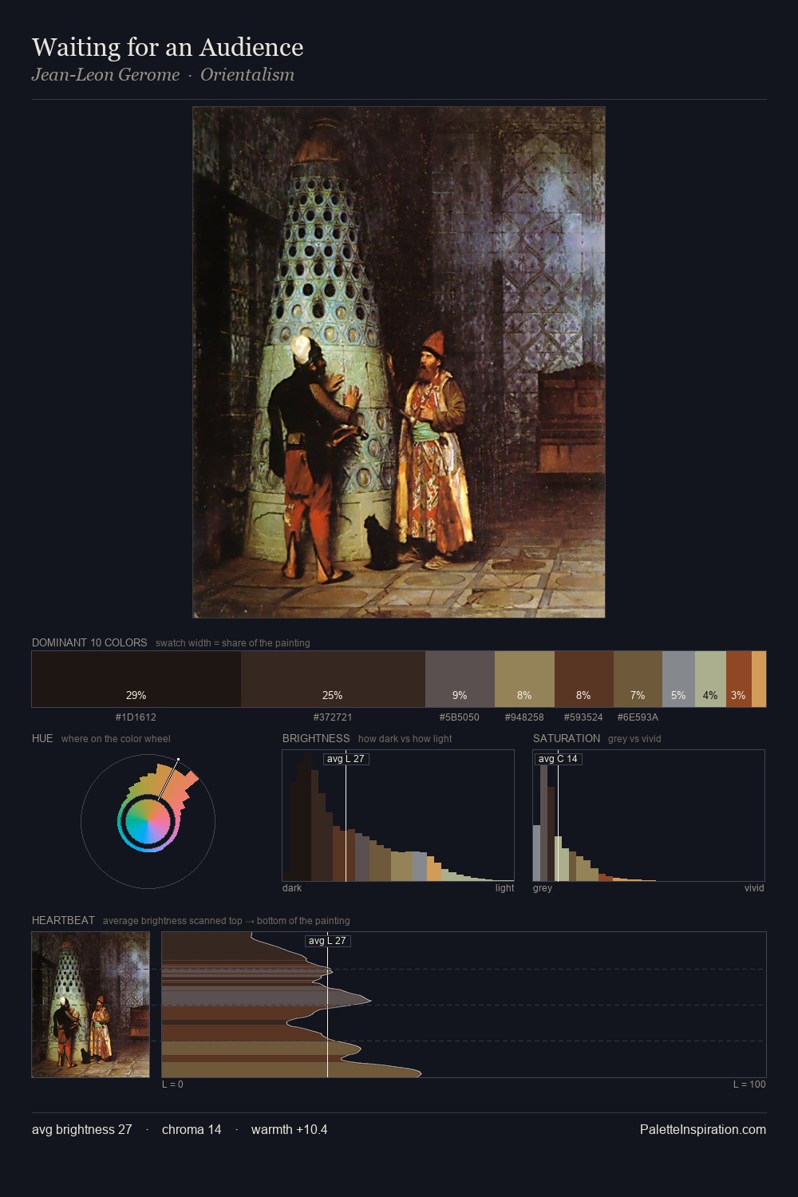Click the hex code "#593524"
The width and height of the screenshot is (798, 1197).
583,717
